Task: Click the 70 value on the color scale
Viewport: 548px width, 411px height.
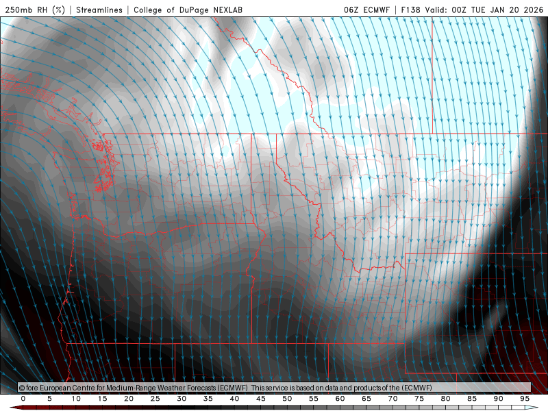Action: [x=393, y=399]
